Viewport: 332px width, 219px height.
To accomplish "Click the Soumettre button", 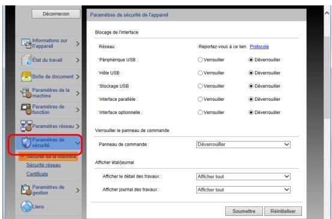I will pyautogui.click(x=244, y=211).
